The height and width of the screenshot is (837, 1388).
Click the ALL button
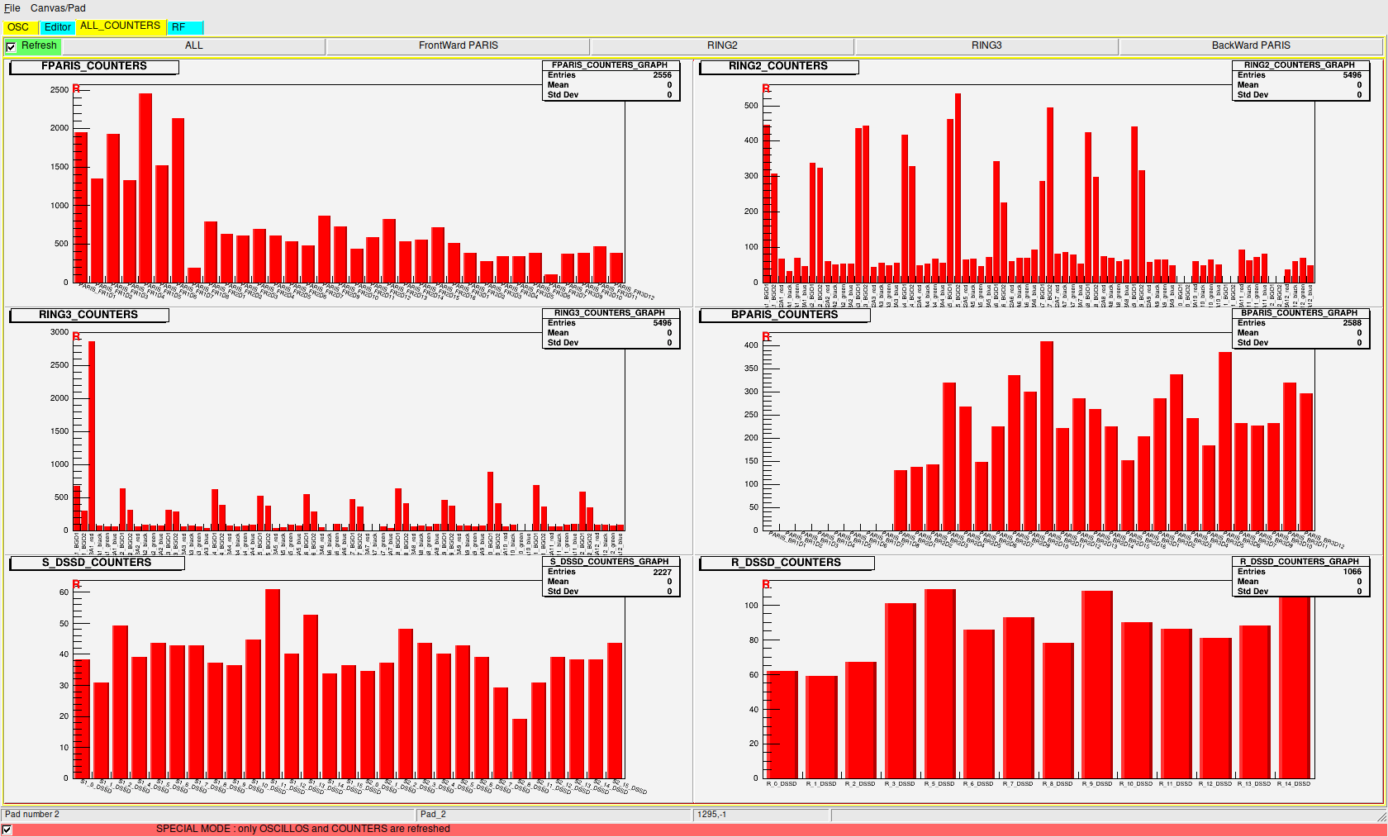coord(193,46)
